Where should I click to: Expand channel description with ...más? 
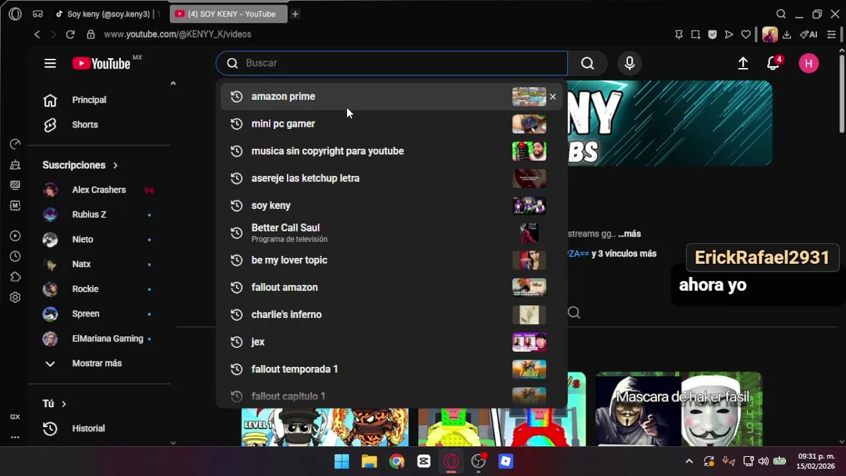tap(629, 234)
